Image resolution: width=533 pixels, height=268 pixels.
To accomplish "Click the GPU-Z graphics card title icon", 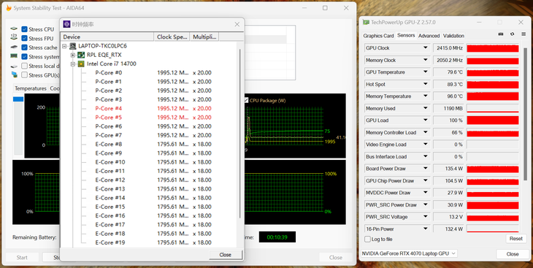I will [x=366, y=23].
